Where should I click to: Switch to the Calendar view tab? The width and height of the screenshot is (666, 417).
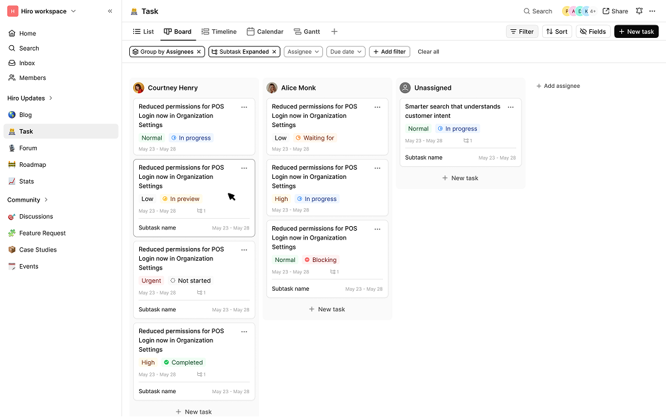pyautogui.click(x=265, y=31)
